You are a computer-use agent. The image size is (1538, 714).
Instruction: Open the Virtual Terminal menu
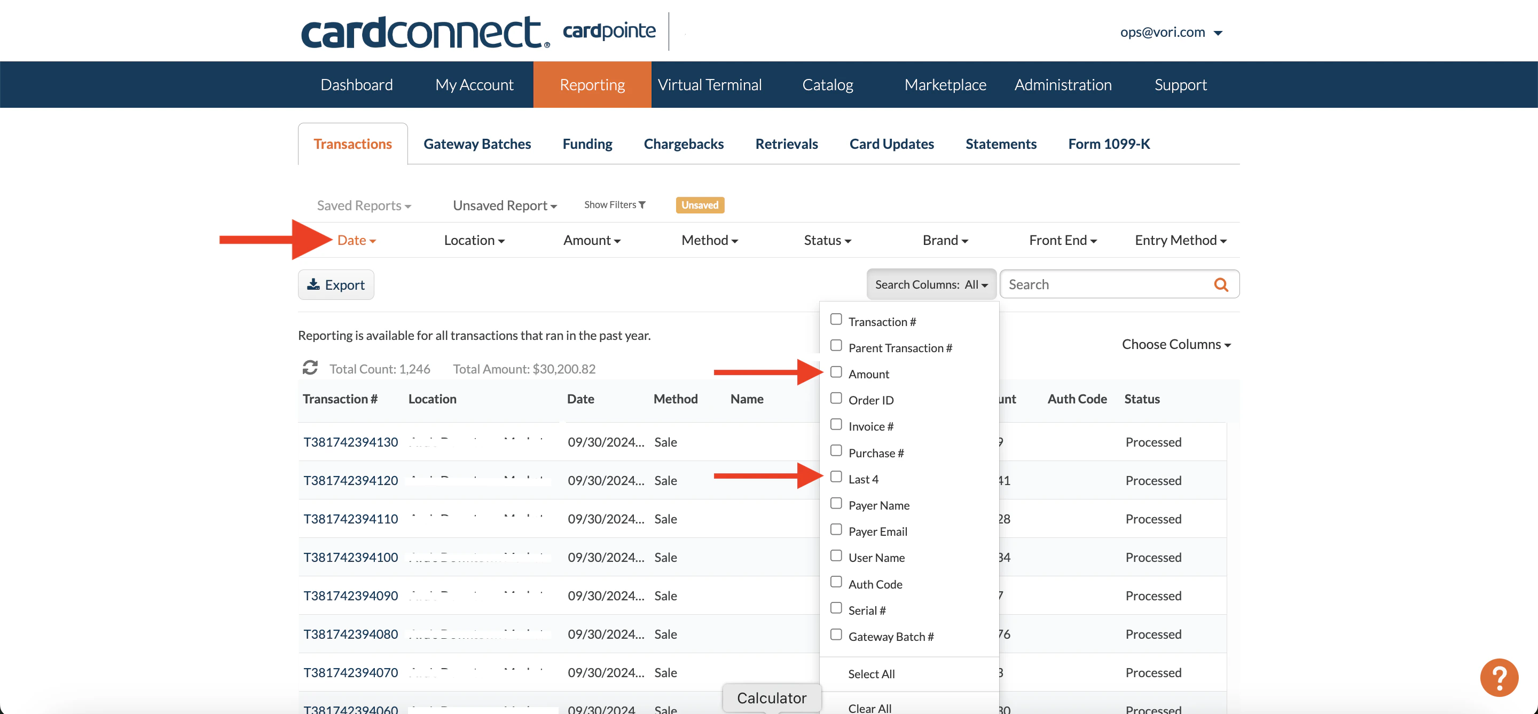pyautogui.click(x=709, y=85)
